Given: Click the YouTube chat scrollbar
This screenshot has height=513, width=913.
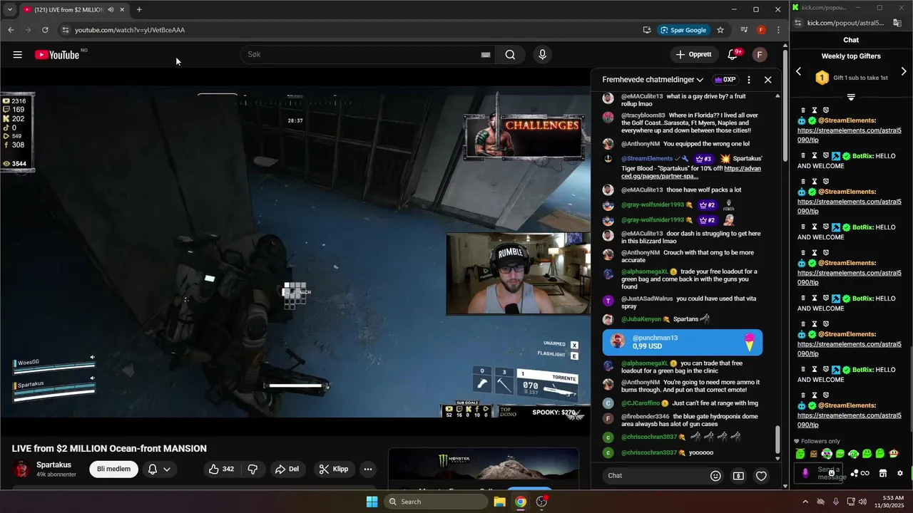Looking at the screenshot, I should 777,442.
